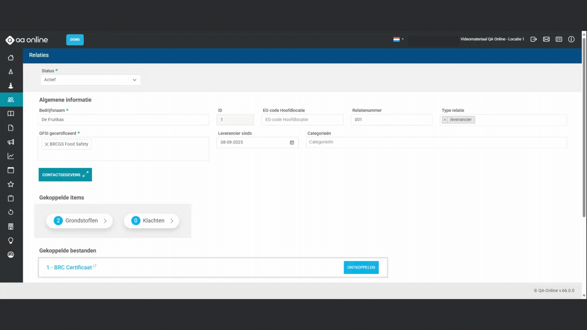Open the Klachten linked items

[152, 221]
